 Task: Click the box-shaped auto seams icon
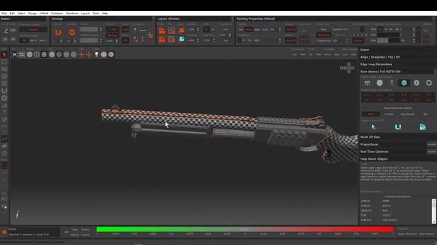(x=367, y=83)
